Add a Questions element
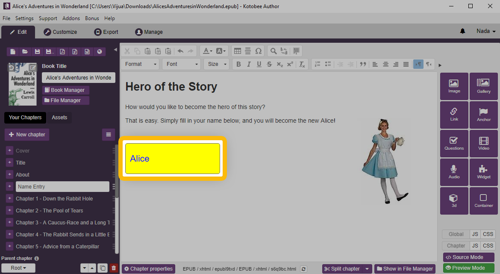Viewport: 500px width, 274px height. [454, 143]
